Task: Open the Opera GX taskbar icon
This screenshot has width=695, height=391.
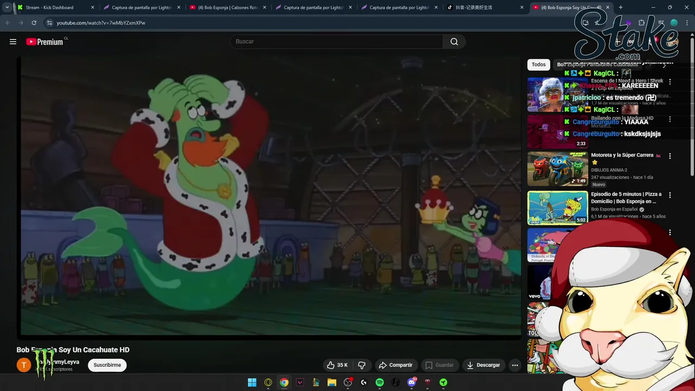Action: pos(268,382)
